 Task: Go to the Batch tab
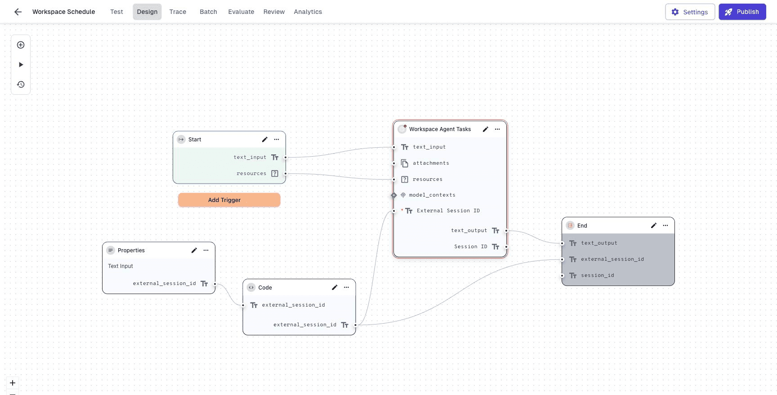pyautogui.click(x=208, y=12)
